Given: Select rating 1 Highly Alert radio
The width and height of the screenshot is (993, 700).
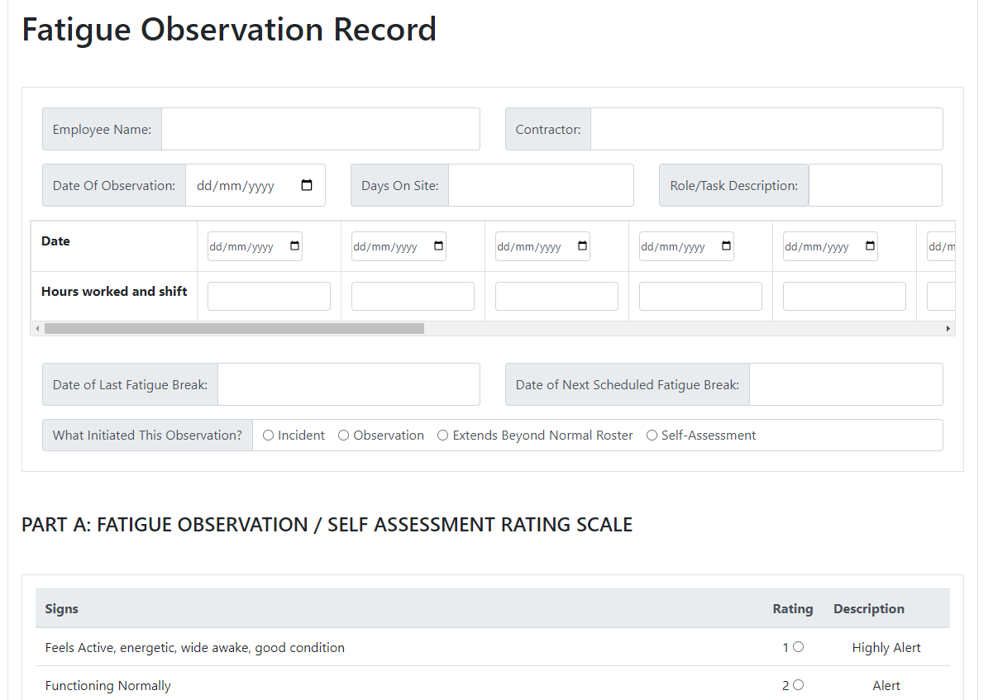Looking at the screenshot, I should pos(798,647).
